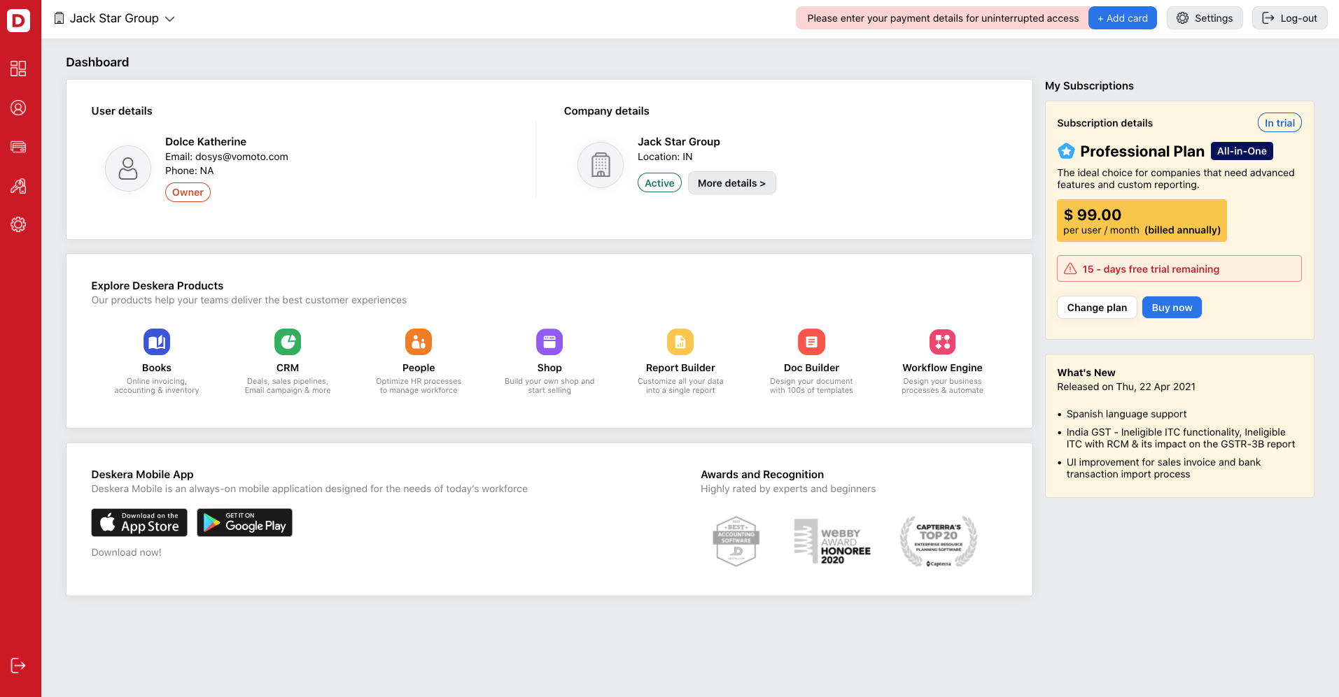
Task: Expand the Jack Star Group organization dropdown
Action: pyautogui.click(x=169, y=19)
